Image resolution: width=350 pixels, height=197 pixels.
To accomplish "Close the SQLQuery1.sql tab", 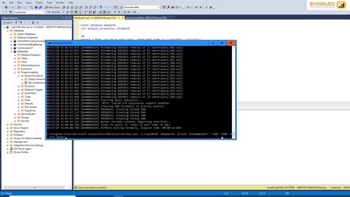I will point(122,18).
